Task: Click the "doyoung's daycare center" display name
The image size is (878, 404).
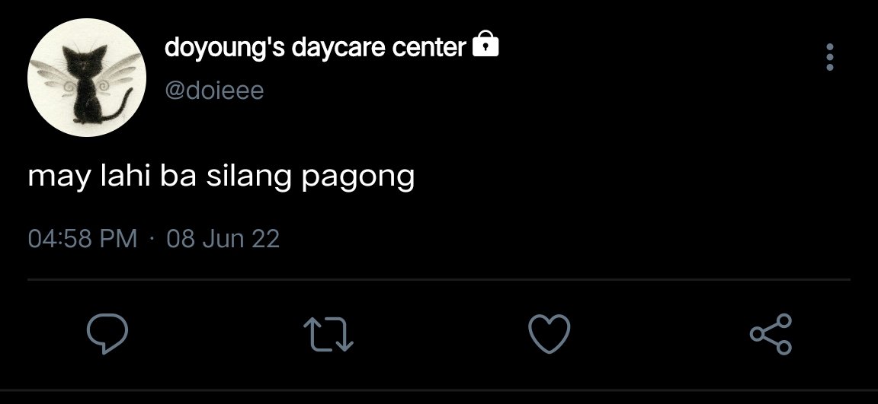Action: point(316,47)
